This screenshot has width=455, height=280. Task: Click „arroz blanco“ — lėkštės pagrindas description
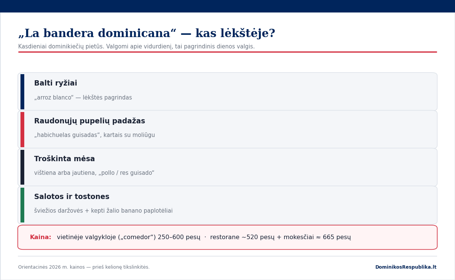[x=83, y=98]
